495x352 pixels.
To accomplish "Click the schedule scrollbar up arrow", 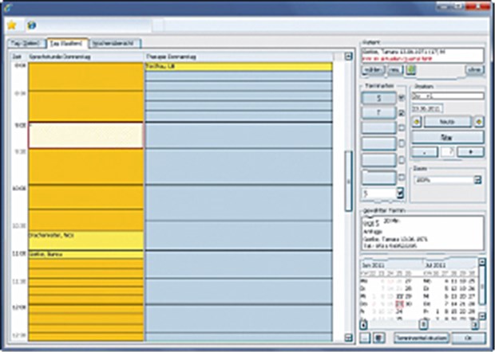I will [x=349, y=57].
